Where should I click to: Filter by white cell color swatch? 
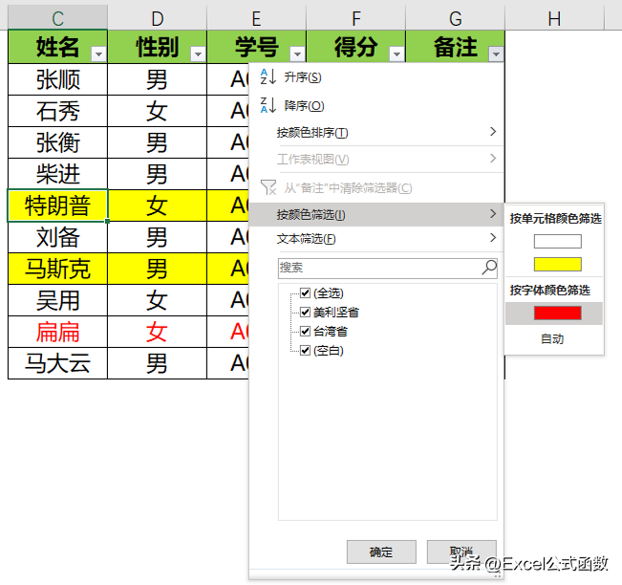click(x=558, y=241)
